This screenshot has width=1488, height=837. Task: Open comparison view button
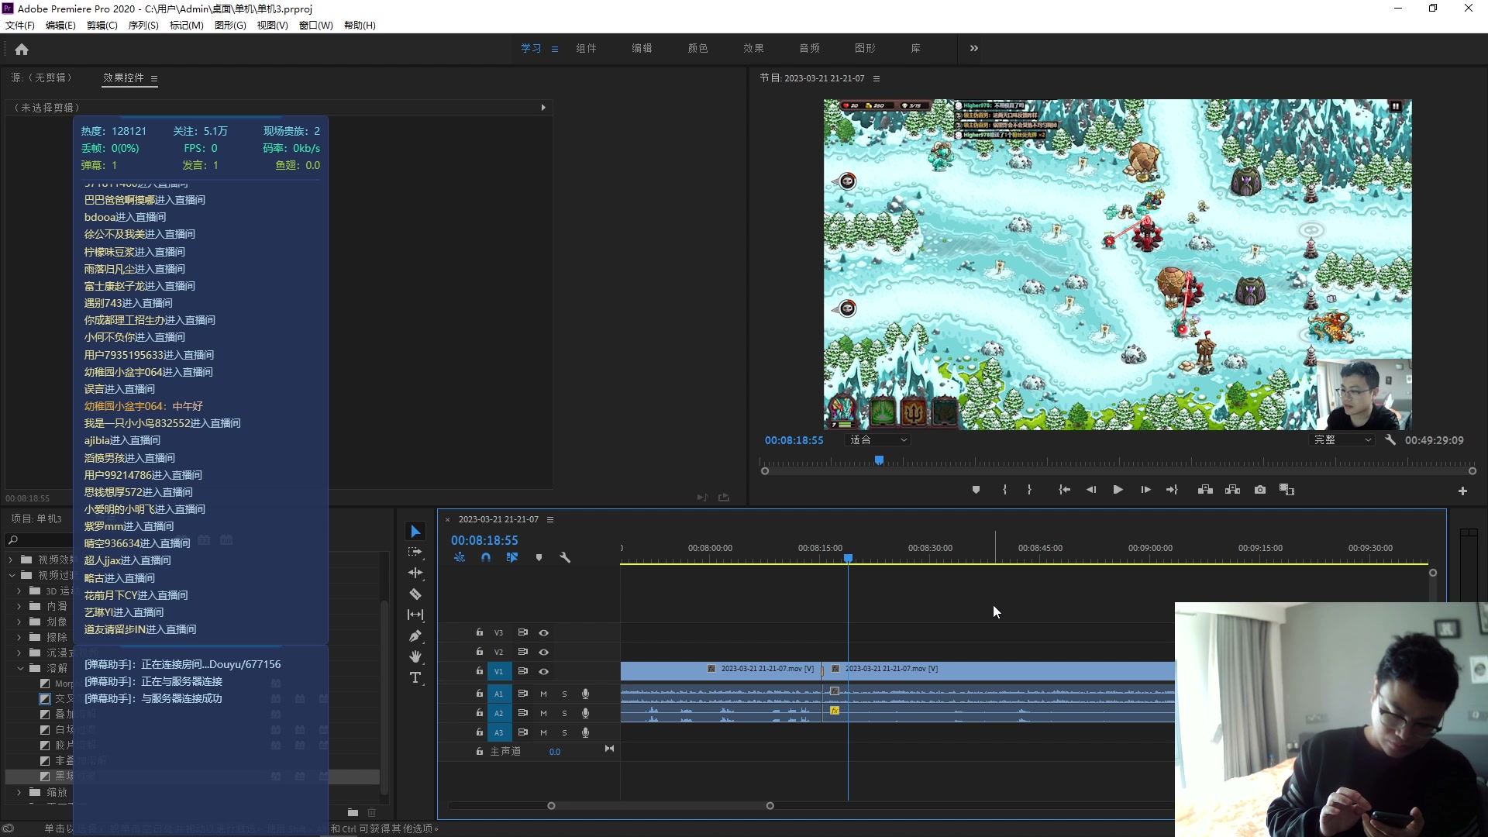coord(1286,490)
